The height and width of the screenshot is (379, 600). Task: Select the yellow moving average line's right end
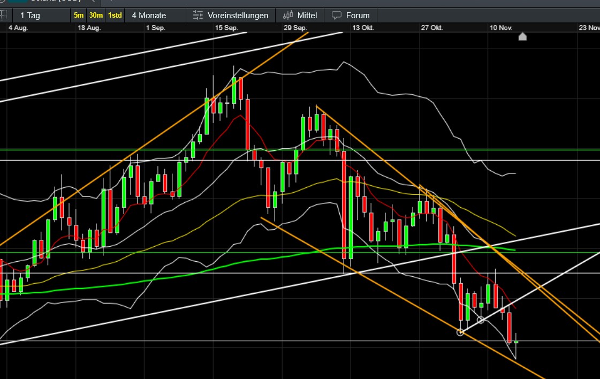[x=514, y=235]
